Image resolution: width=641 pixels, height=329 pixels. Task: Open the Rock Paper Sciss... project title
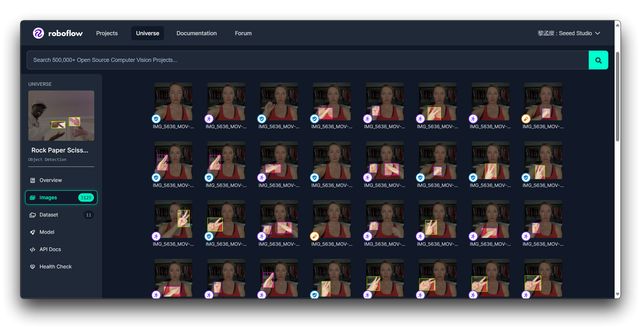coord(60,150)
